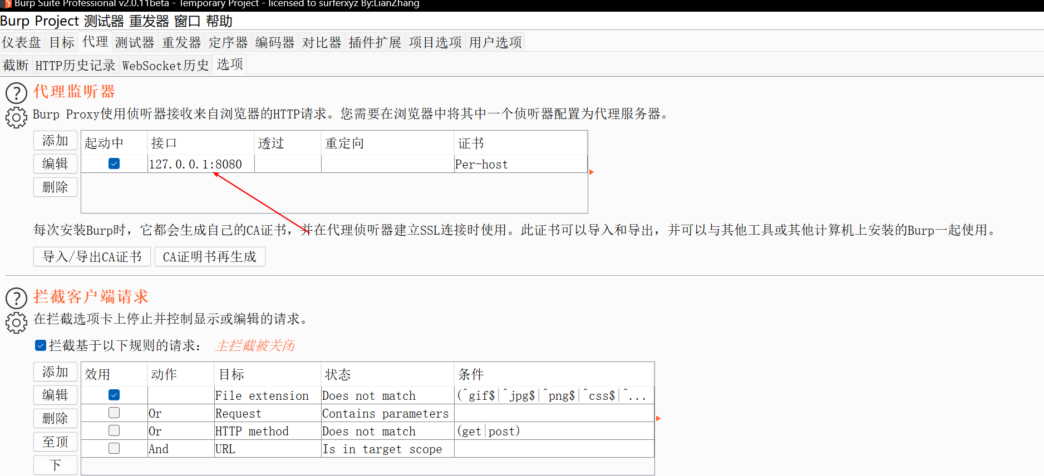Switch to the 用户选项 tab

pyautogui.click(x=495, y=42)
